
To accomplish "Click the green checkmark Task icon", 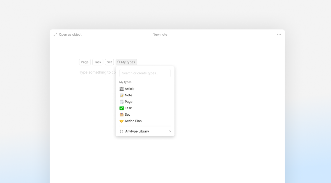I will point(121,108).
